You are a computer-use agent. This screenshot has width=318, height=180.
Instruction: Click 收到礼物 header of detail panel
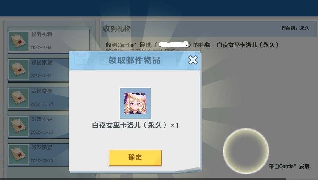[117, 29]
